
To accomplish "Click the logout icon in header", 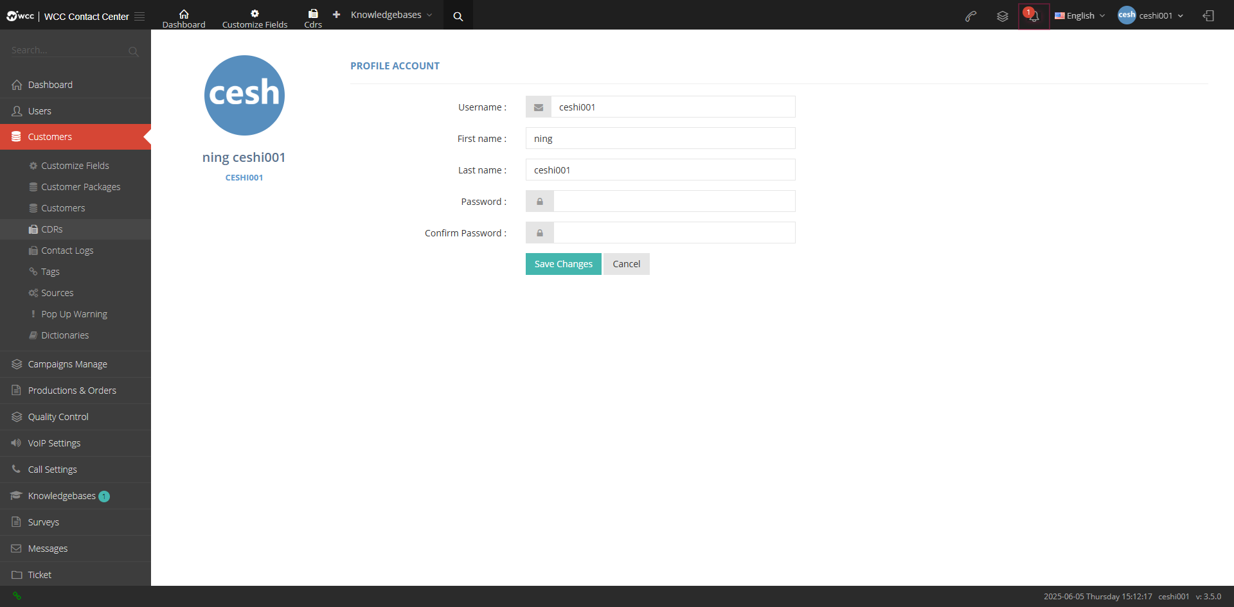I will click(1208, 16).
